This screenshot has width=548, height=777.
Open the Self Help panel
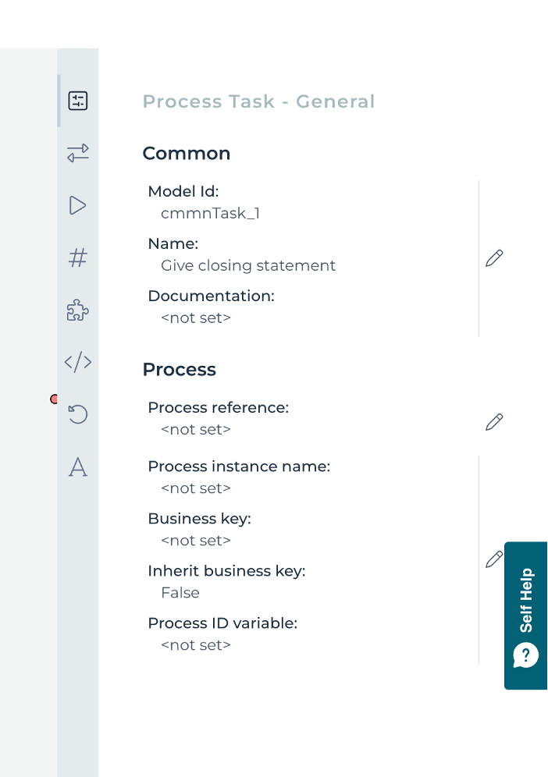pos(526,616)
